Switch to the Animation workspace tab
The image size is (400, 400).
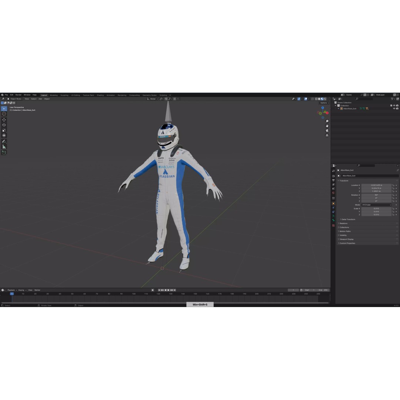[x=111, y=95]
